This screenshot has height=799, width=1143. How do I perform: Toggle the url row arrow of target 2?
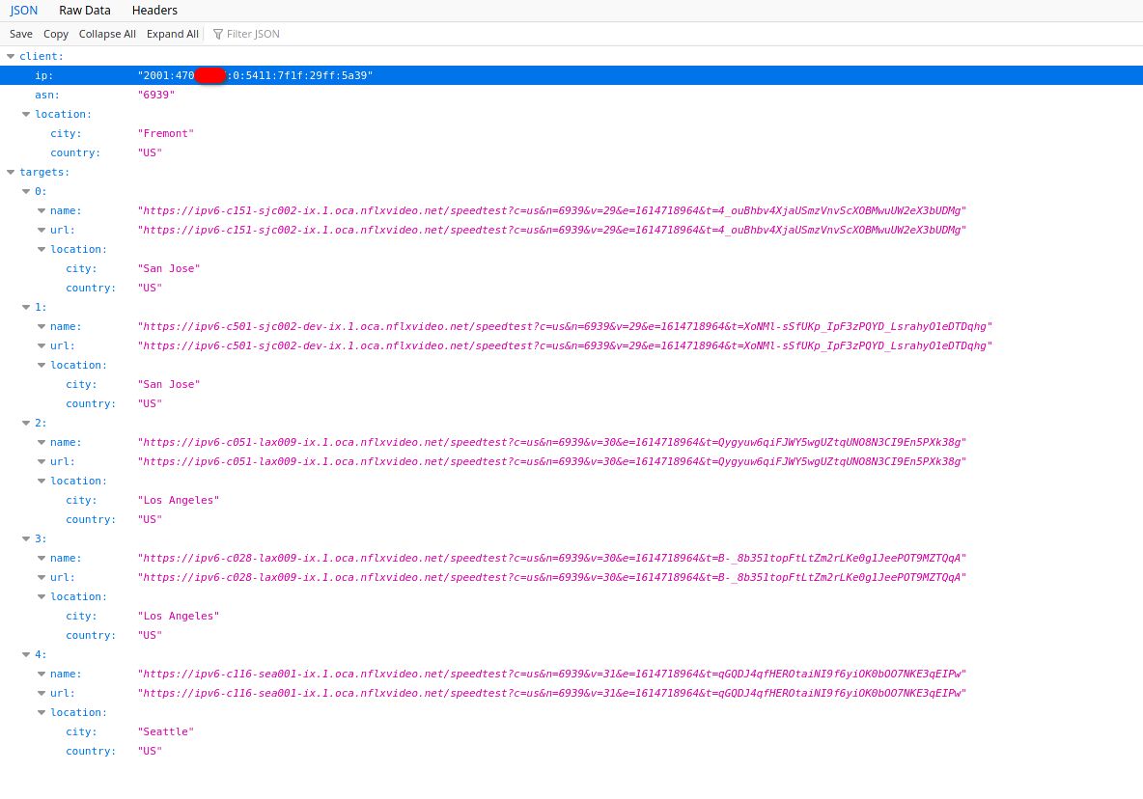click(x=42, y=462)
